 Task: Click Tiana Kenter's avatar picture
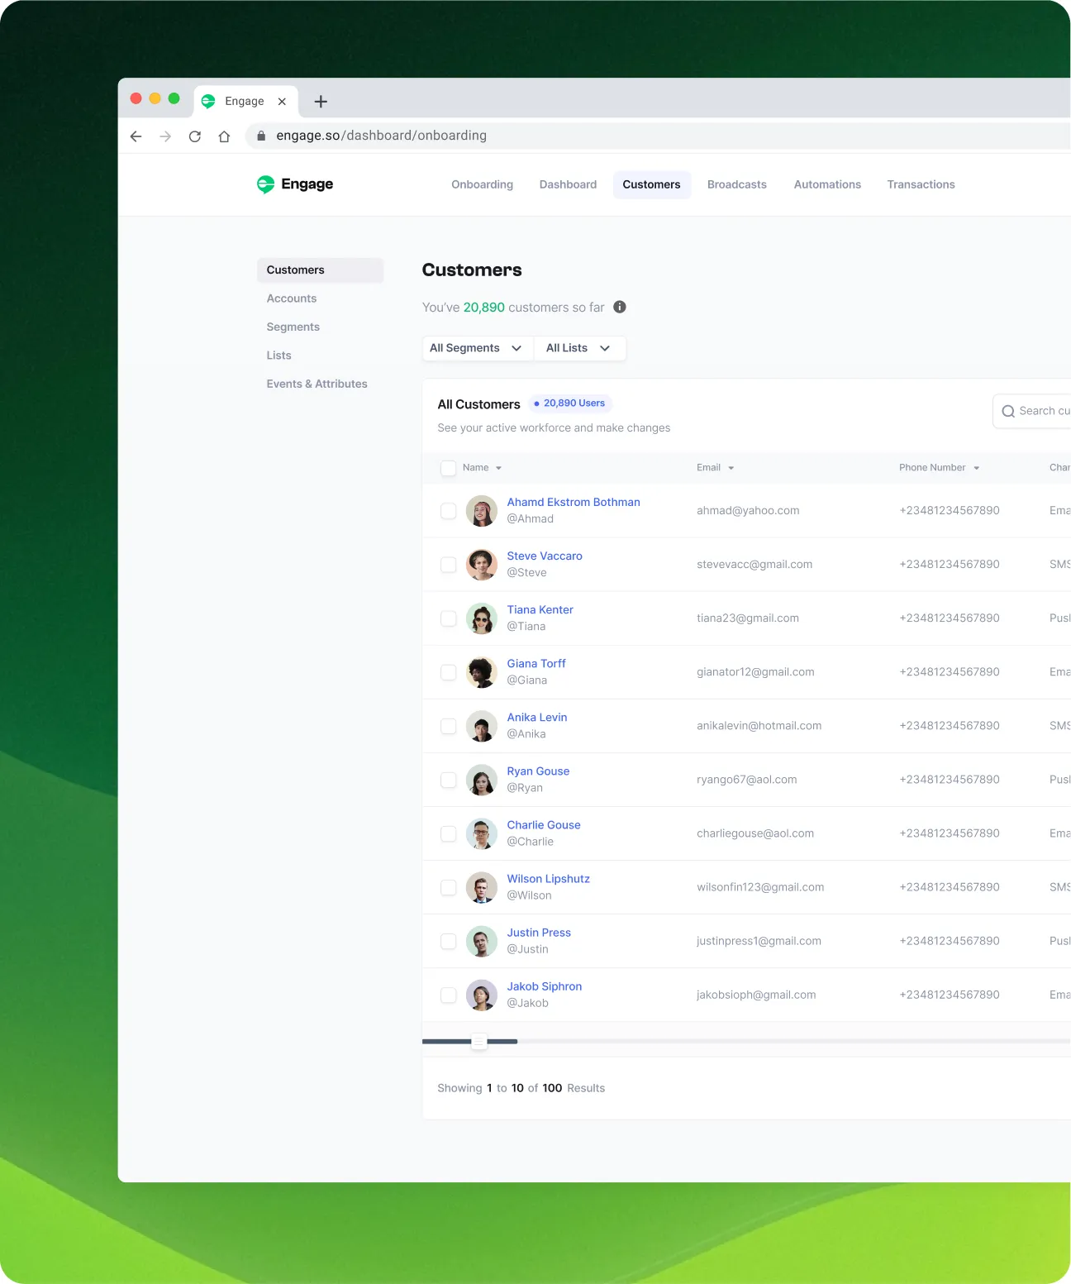[482, 618]
